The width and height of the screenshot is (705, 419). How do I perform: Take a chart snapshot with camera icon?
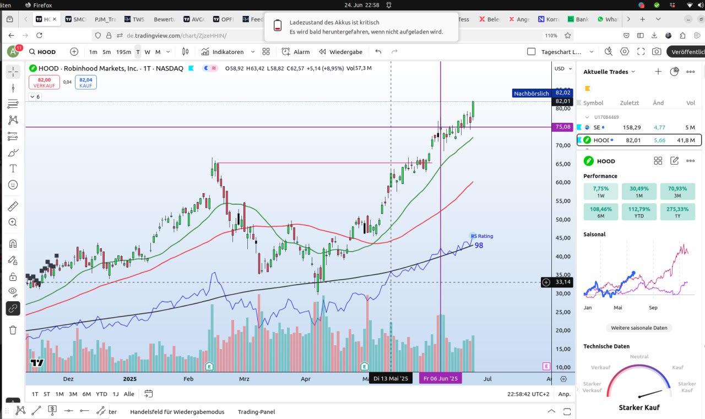coord(657,52)
